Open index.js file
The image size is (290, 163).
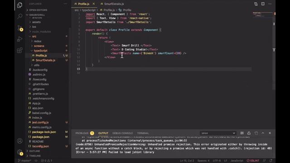point(37,118)
